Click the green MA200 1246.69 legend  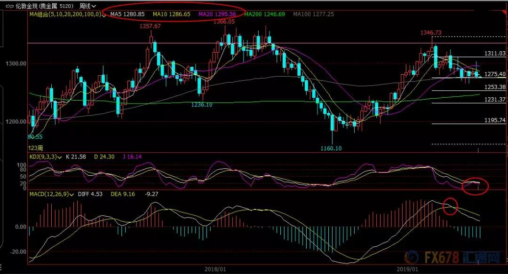[x=264, y=15]
